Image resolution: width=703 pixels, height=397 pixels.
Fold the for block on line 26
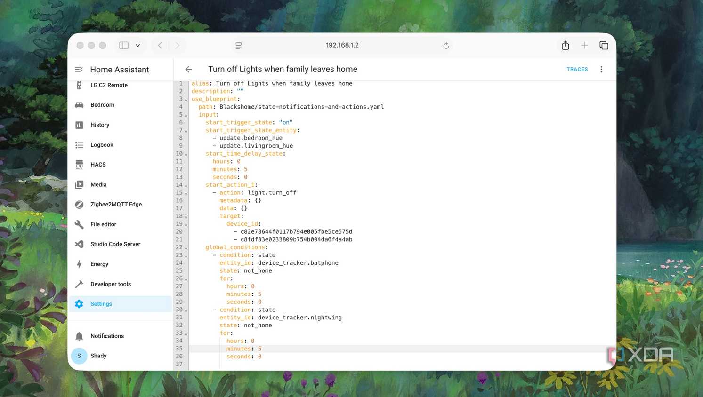click(x=186, y=279)
